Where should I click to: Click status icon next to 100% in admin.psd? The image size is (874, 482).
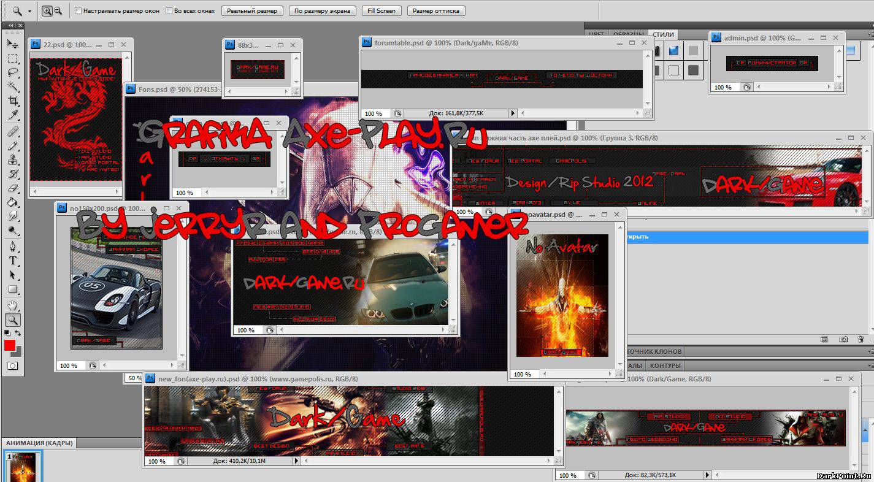pos(747,87)
